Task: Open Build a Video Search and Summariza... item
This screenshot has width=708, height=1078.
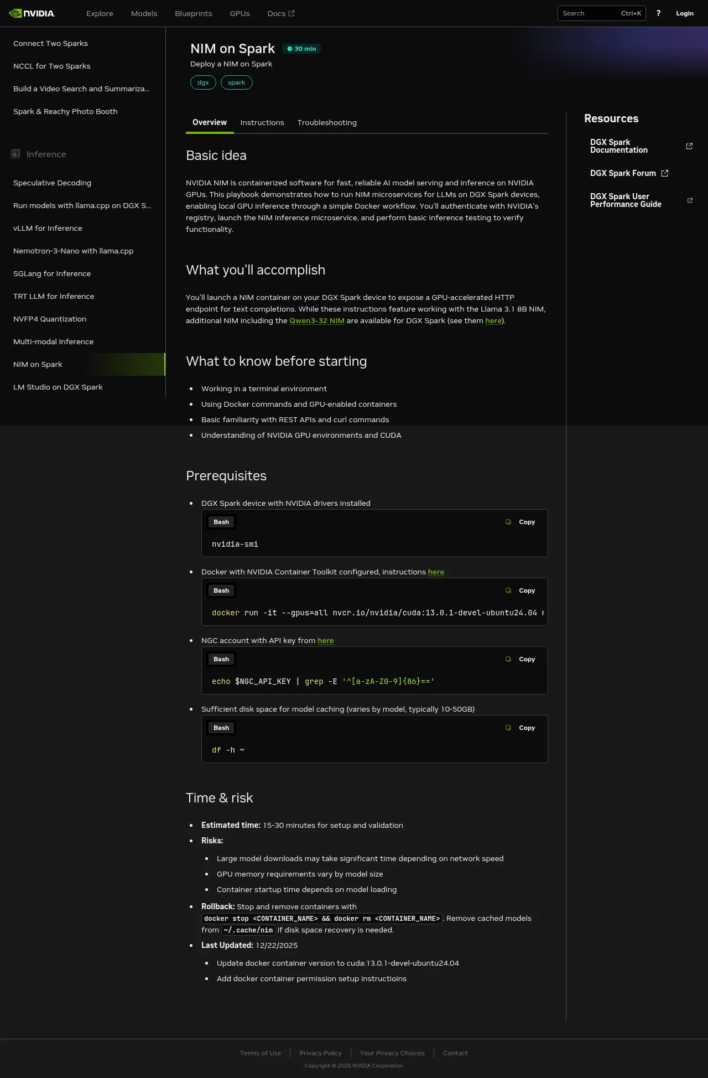Action: click(81, 89)
